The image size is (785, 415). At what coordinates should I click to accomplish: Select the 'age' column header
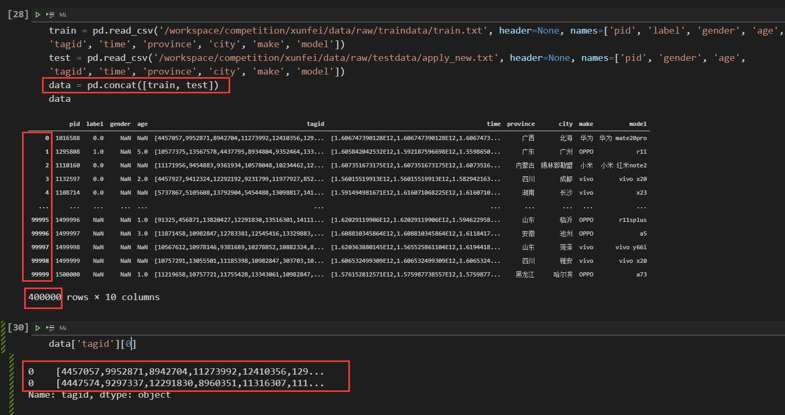point(142,124)
